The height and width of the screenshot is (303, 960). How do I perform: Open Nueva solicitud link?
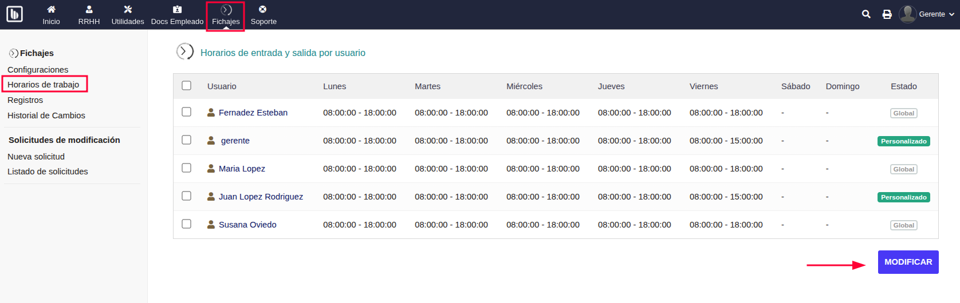[36, 157]
